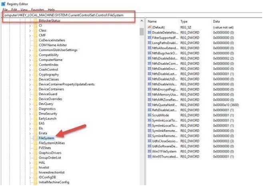Screen dimensions: 263x186
Task: Click the data value 0x00000e10 (3600)
Action: tap(226, 105)
